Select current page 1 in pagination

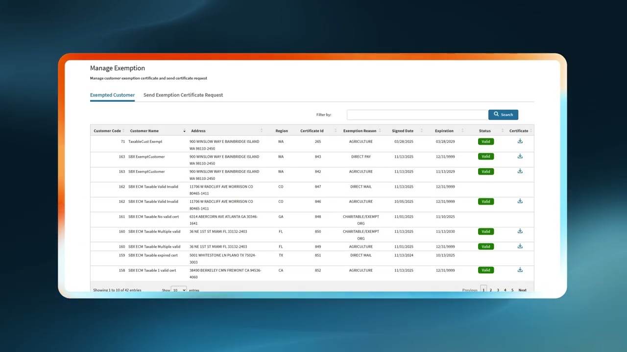tap(483, 289)
